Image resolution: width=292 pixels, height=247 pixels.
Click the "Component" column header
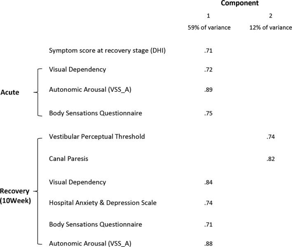239,4
